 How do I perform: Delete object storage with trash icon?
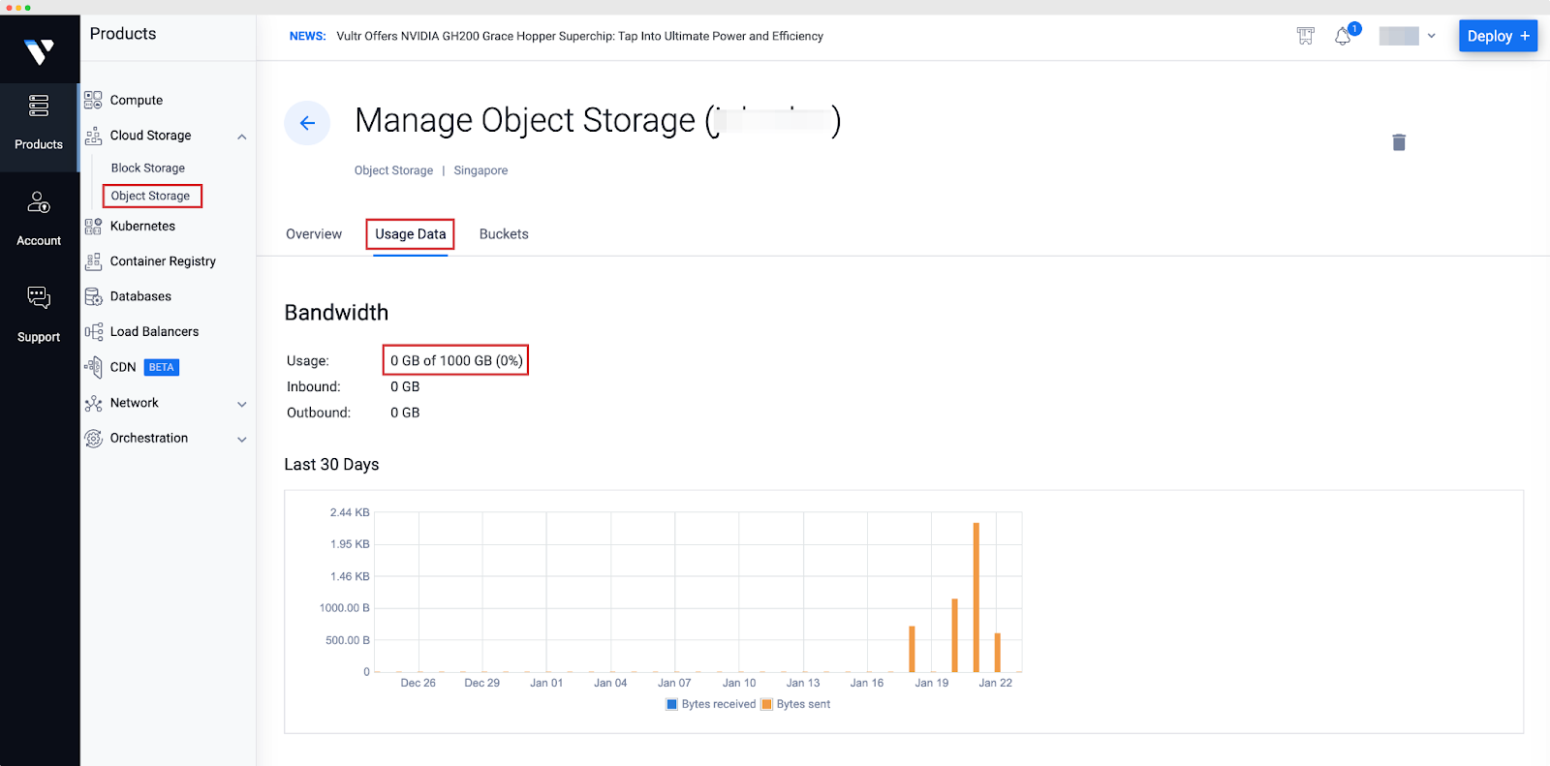pos(1399,142)
